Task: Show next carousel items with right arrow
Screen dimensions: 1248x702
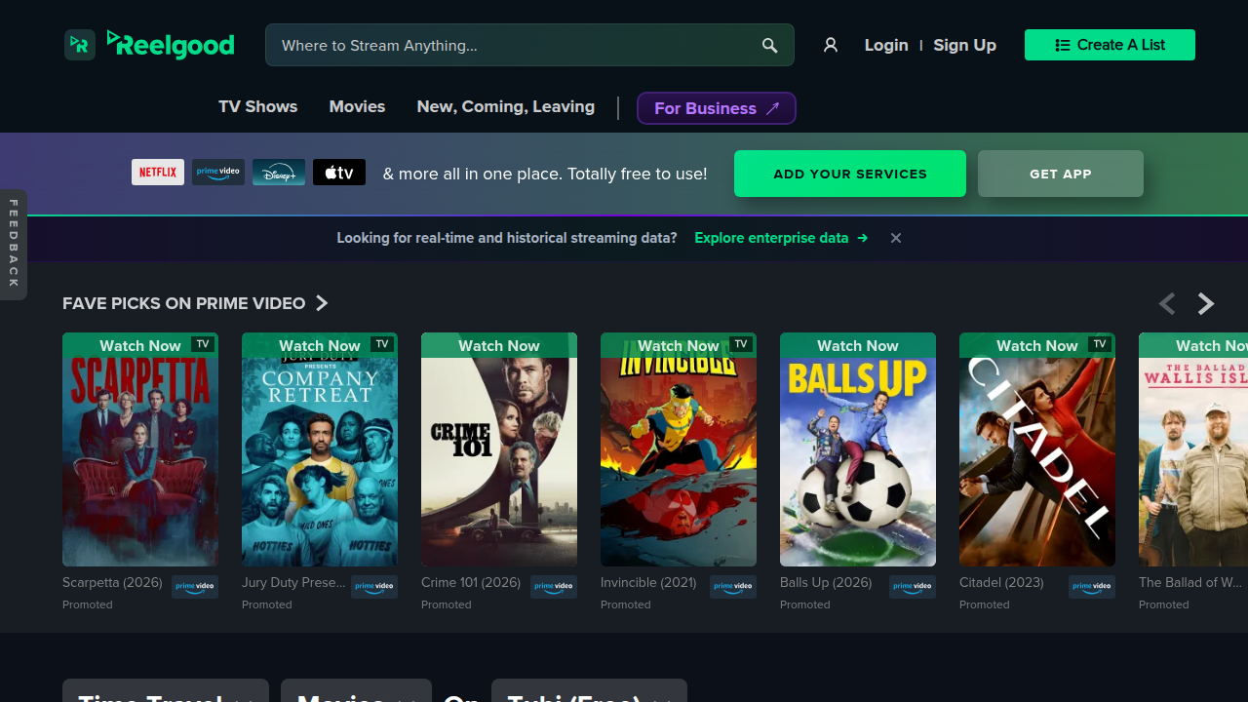Action: 1206,304
